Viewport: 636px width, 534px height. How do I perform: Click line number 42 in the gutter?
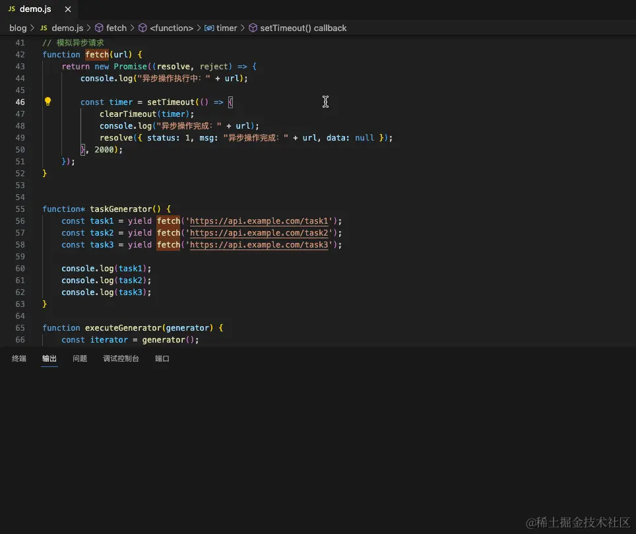(20, 54)
